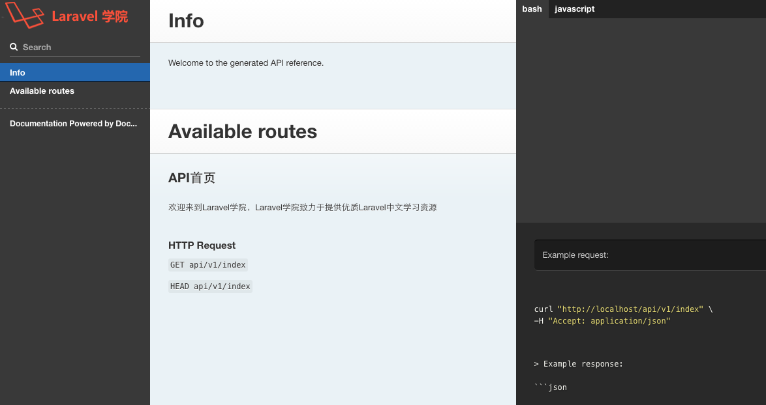Select the GET api/v1/index code

tap(208, 265)
